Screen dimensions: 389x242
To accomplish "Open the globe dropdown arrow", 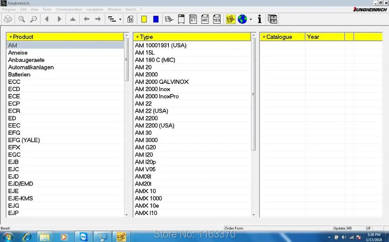I will pyautogui.click(x=251, y=19).
